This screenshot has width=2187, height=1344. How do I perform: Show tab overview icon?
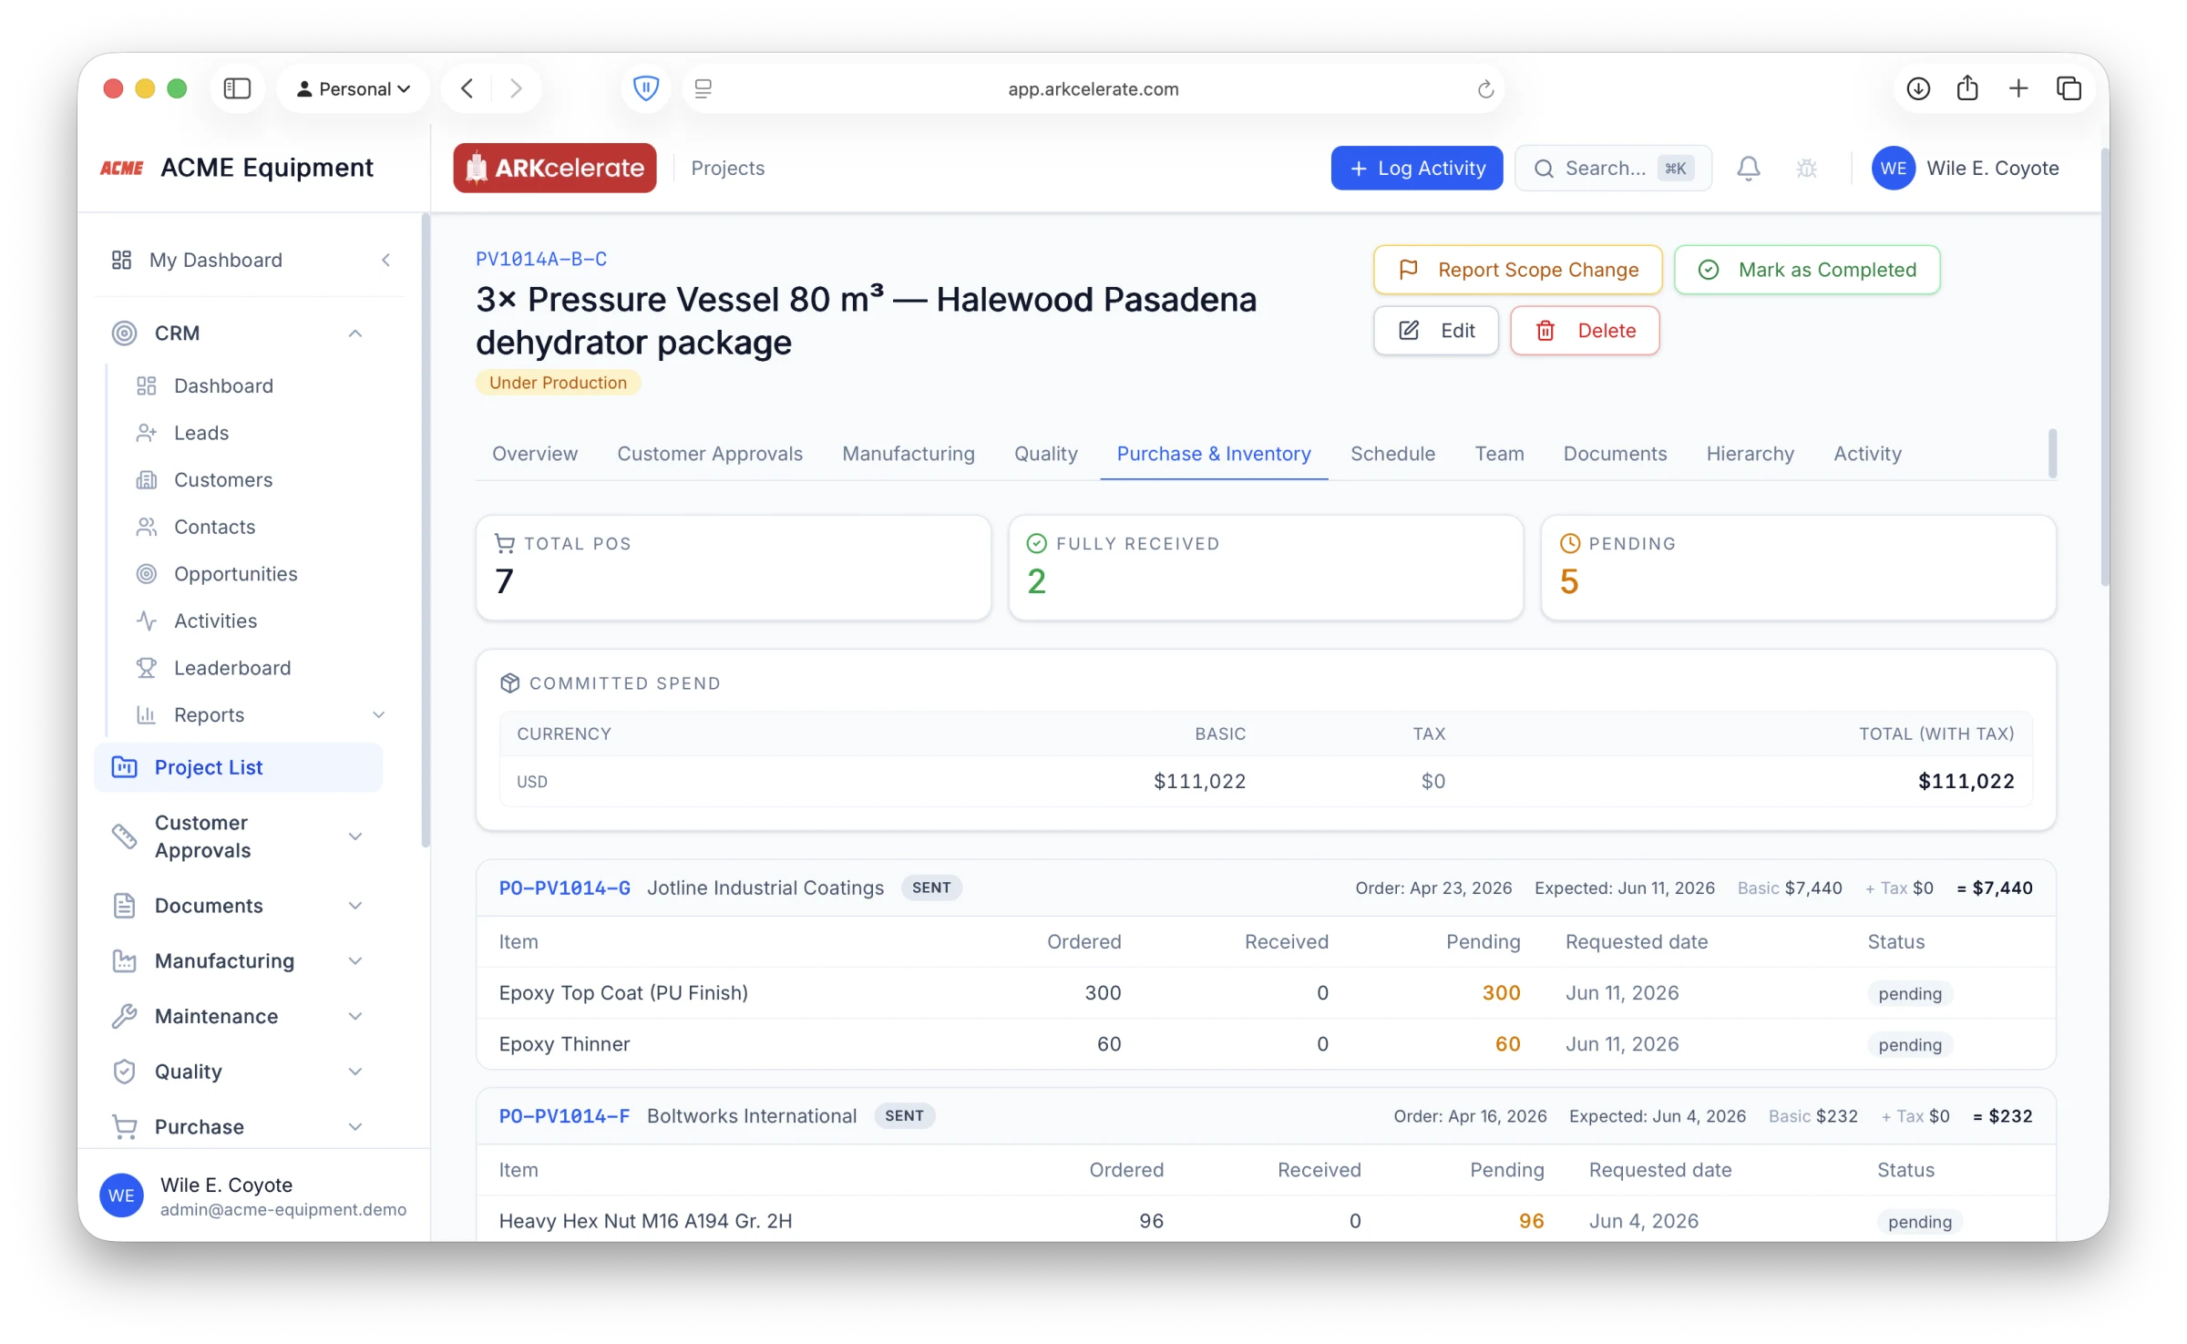point(2069,88)
